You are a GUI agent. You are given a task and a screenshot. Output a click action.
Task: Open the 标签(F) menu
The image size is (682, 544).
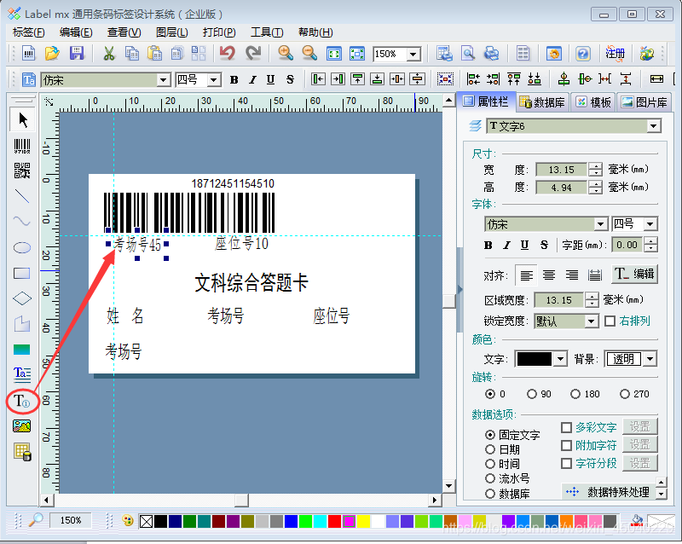click(29, 32)
